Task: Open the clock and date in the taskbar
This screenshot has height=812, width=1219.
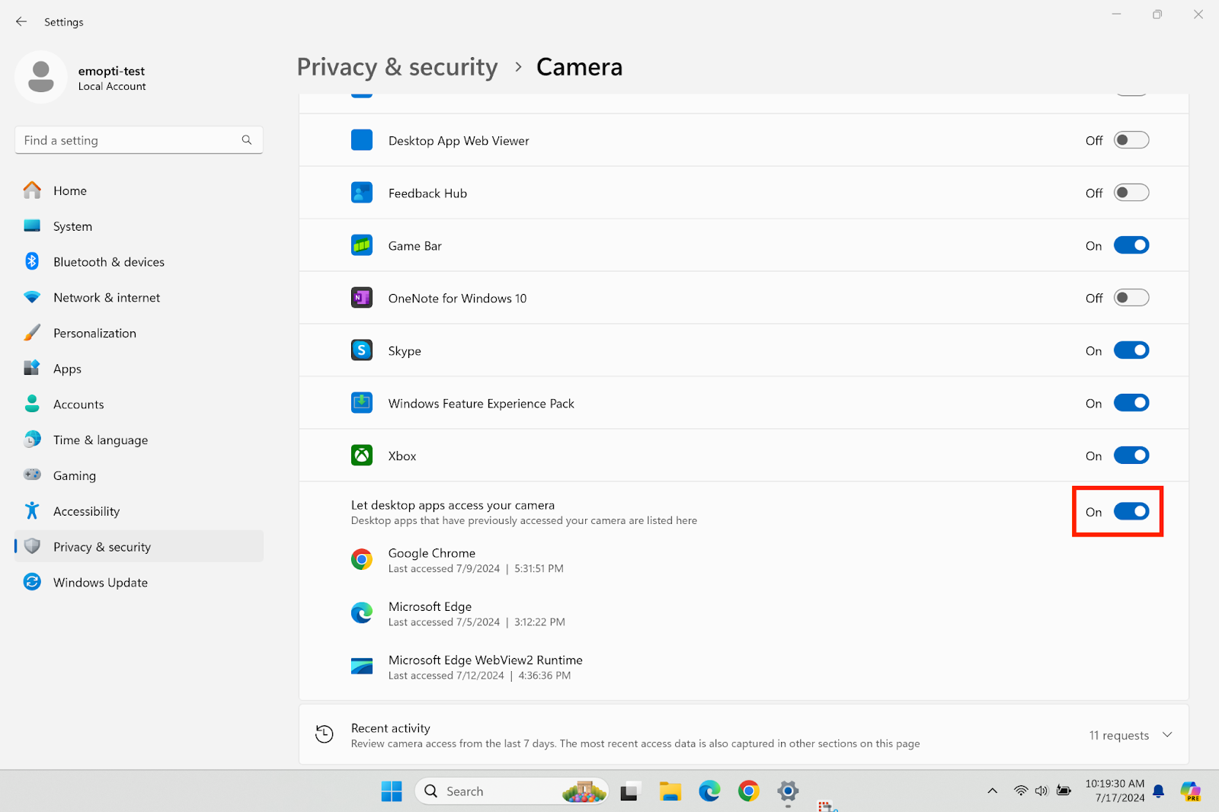Action: click(x=1115, y=791)
